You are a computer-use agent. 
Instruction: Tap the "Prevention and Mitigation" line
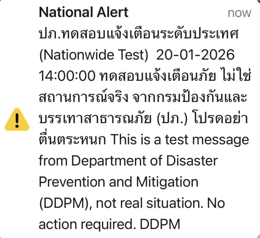tap(118, 182)
